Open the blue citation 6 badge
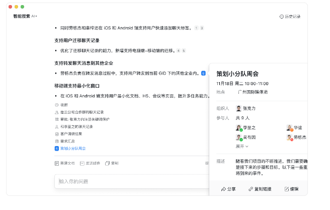Image resolution: width=330 pixels, height=210 pixels. tap(203, 73)
